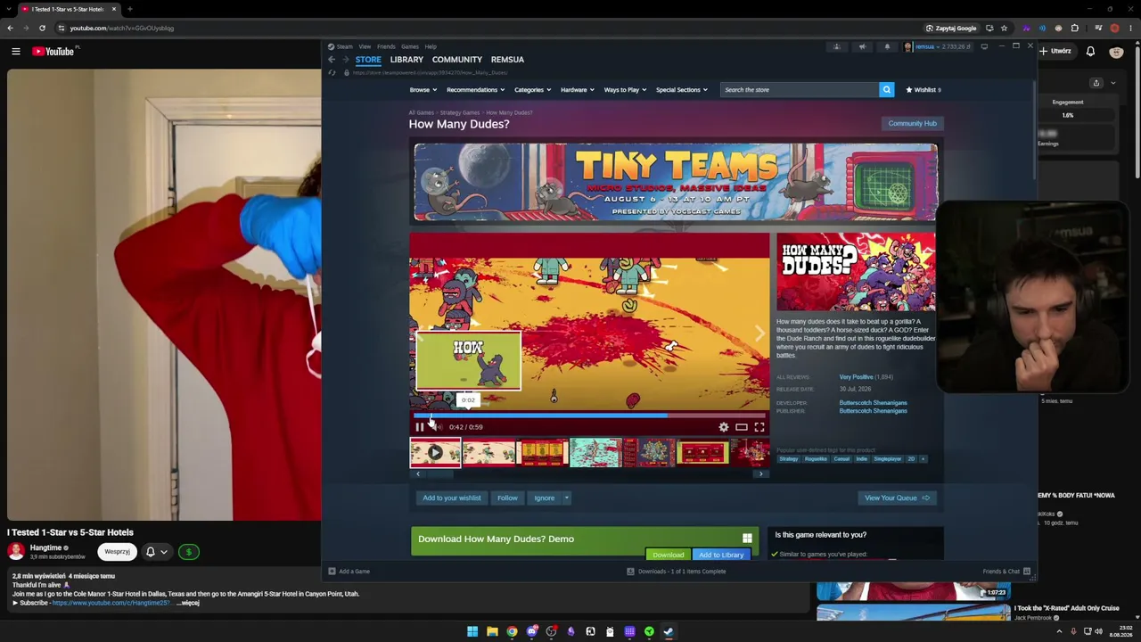Expand the Hardware store menu
Image resolution: width=1141 pixels, height=642 pixels.
(577, 89)
